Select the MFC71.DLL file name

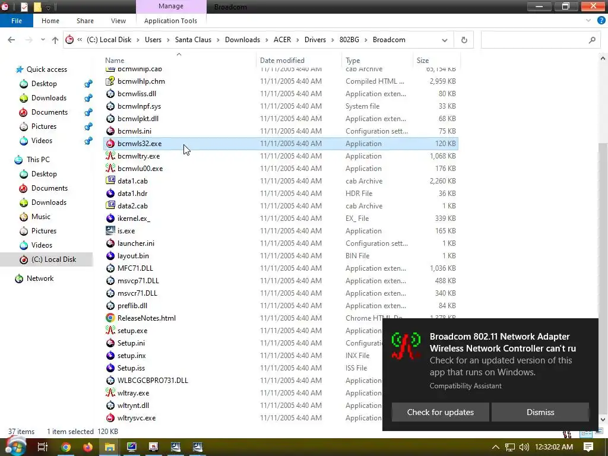point(135,268)
